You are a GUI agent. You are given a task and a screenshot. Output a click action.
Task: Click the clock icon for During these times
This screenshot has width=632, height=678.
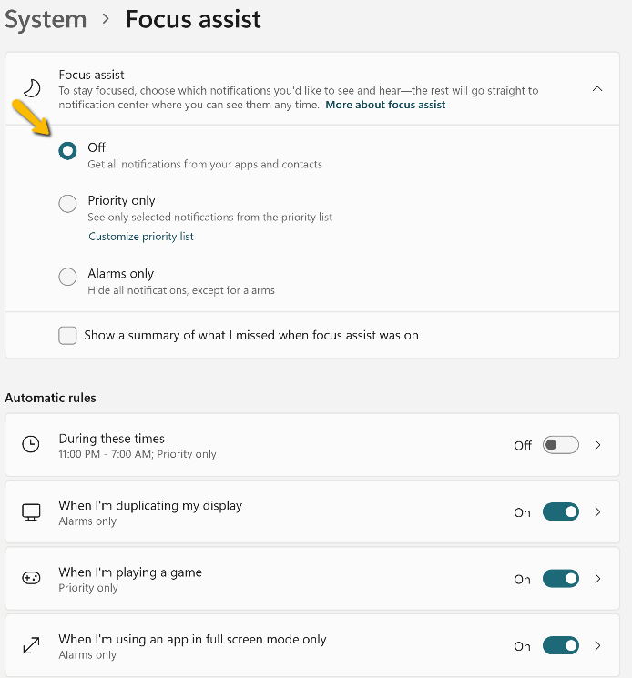31,444
